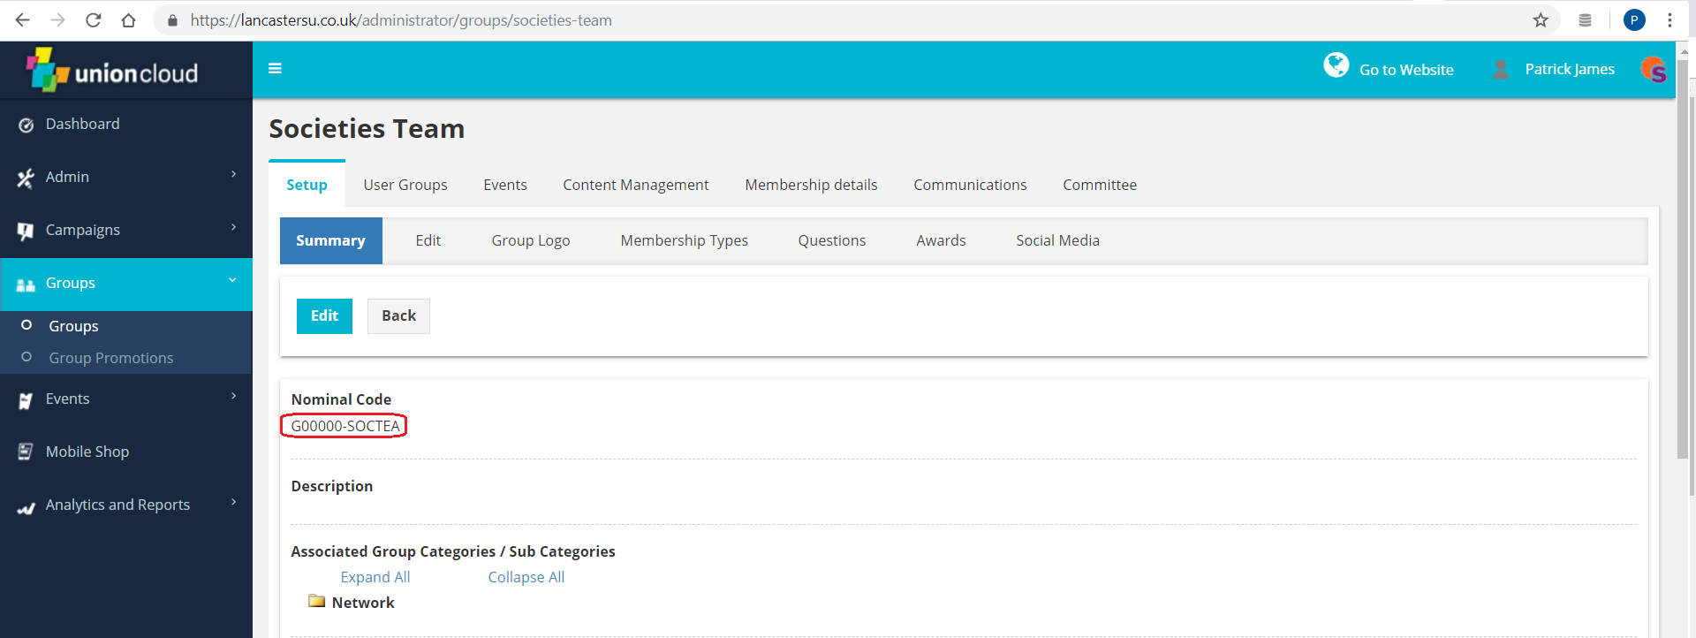Expand the Admin menu chevron
This screenshot has height=638, width=1696.
coord(233,174)
